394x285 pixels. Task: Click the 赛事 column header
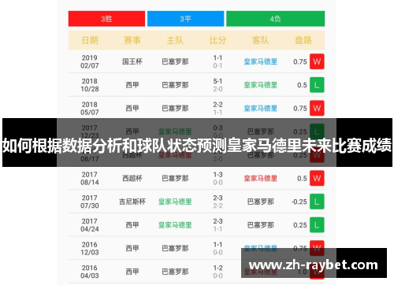[x=132, y=40]
